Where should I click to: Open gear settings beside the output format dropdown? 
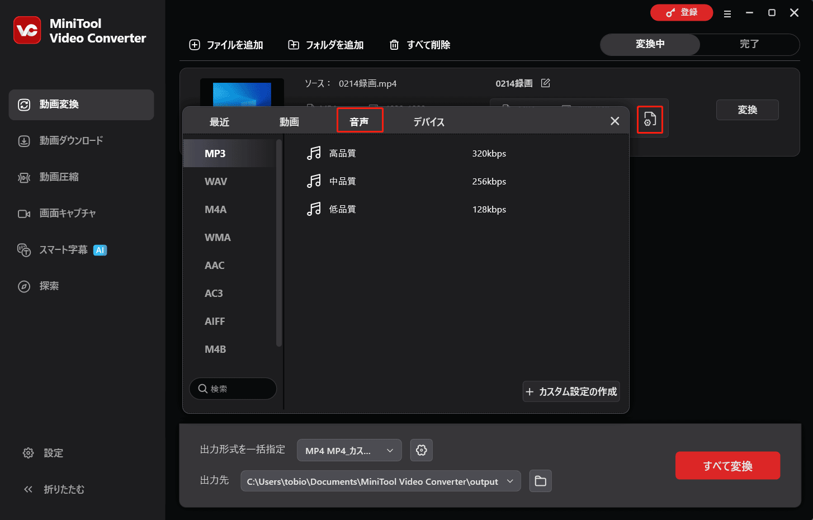click(422, 450)
